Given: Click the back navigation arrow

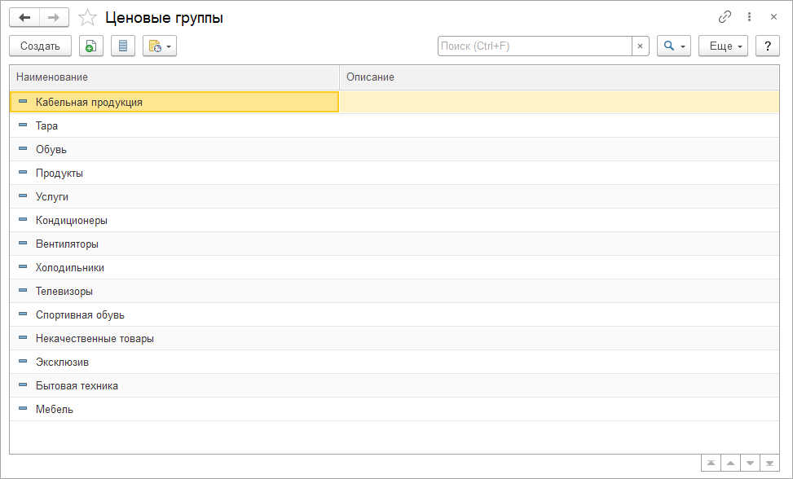Looking at the screenshot, I should pos(24,17).
